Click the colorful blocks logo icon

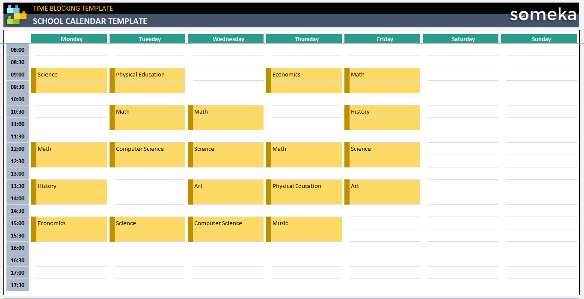(x=16, y=15)
